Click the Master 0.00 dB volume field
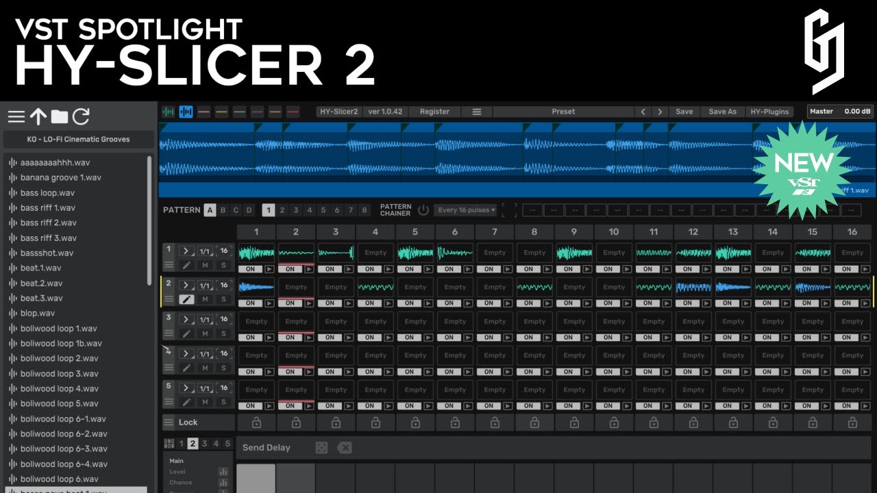This screenshot has width=877, height=493. click(x=840, y=112)
